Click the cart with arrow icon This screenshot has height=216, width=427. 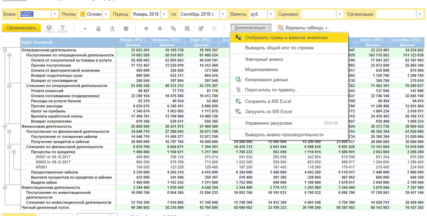pyautogui.click(x=112, y=28)
